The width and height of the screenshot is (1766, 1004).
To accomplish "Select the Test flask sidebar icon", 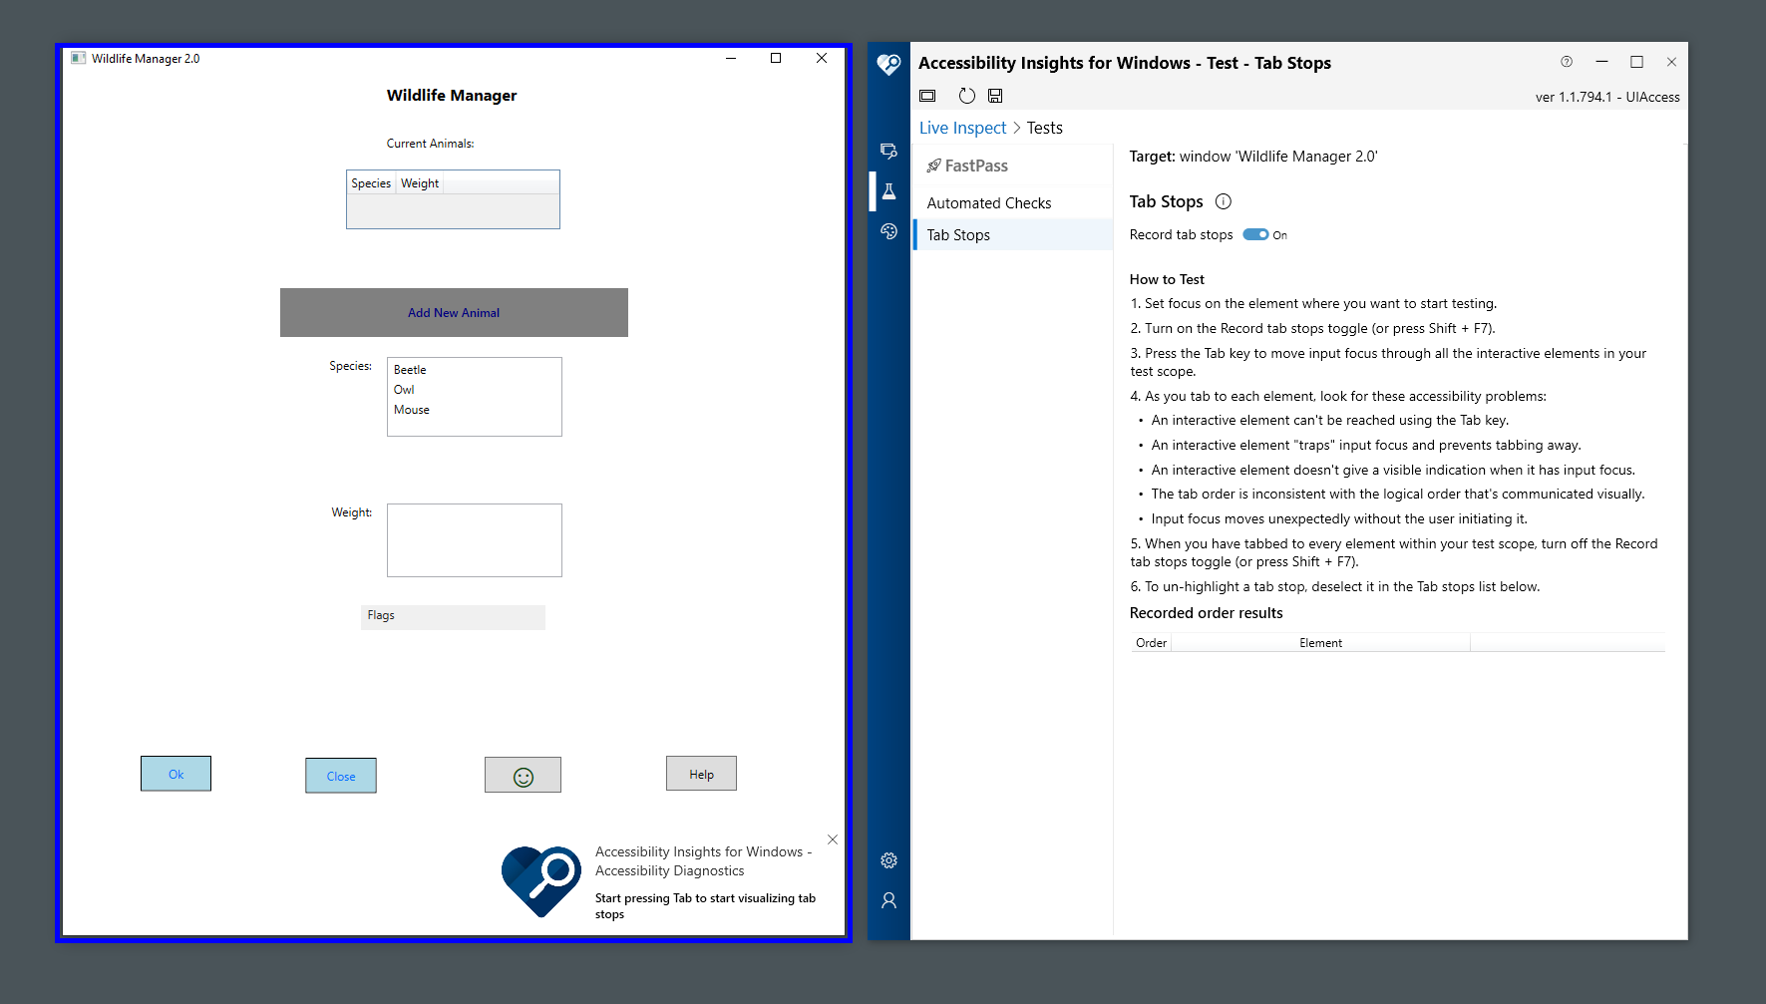I will (888, 191).
